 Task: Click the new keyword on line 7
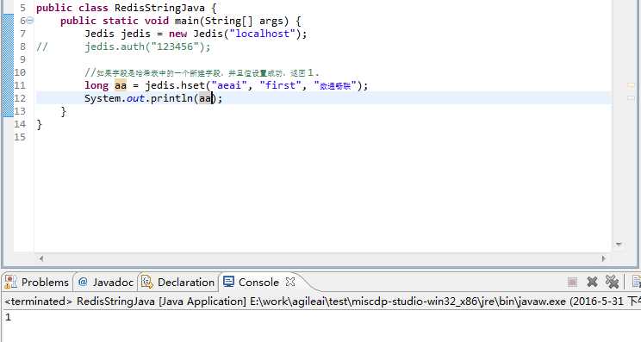177,34
